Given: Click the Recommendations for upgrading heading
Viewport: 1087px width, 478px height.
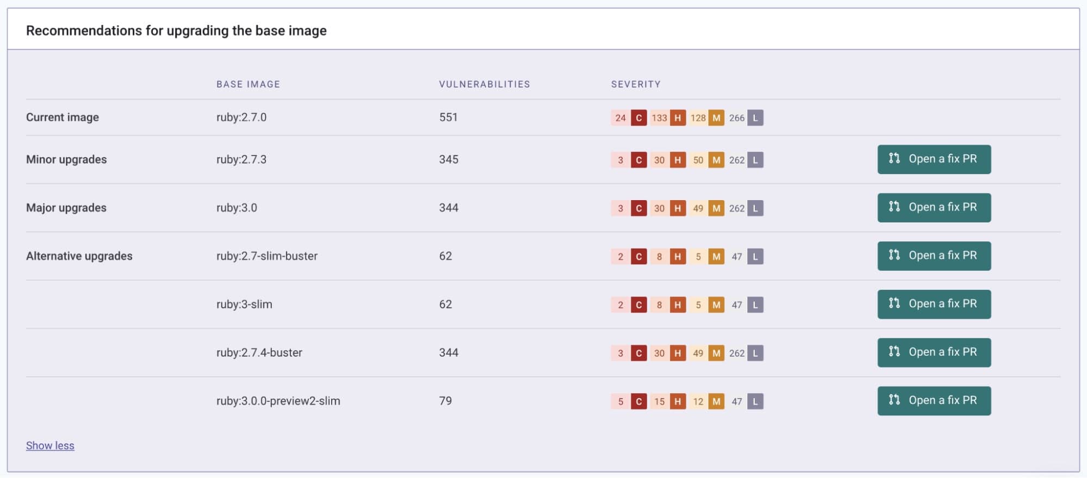Looking at the screenshot, I should [176, 30].
